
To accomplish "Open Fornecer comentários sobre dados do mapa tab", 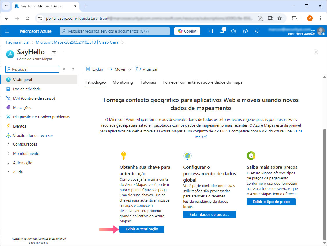I will (x=203, y=82).
